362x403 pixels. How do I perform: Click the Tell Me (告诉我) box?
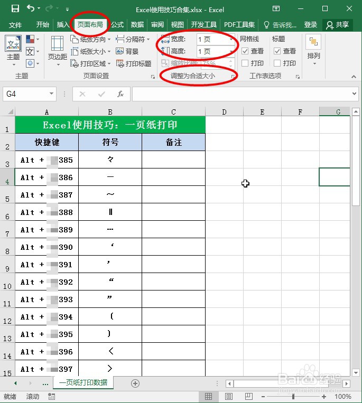[x=280, y=25]
